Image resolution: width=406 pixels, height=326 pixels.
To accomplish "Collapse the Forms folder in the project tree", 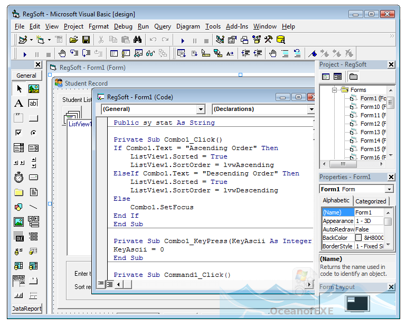I will [335, 90].
